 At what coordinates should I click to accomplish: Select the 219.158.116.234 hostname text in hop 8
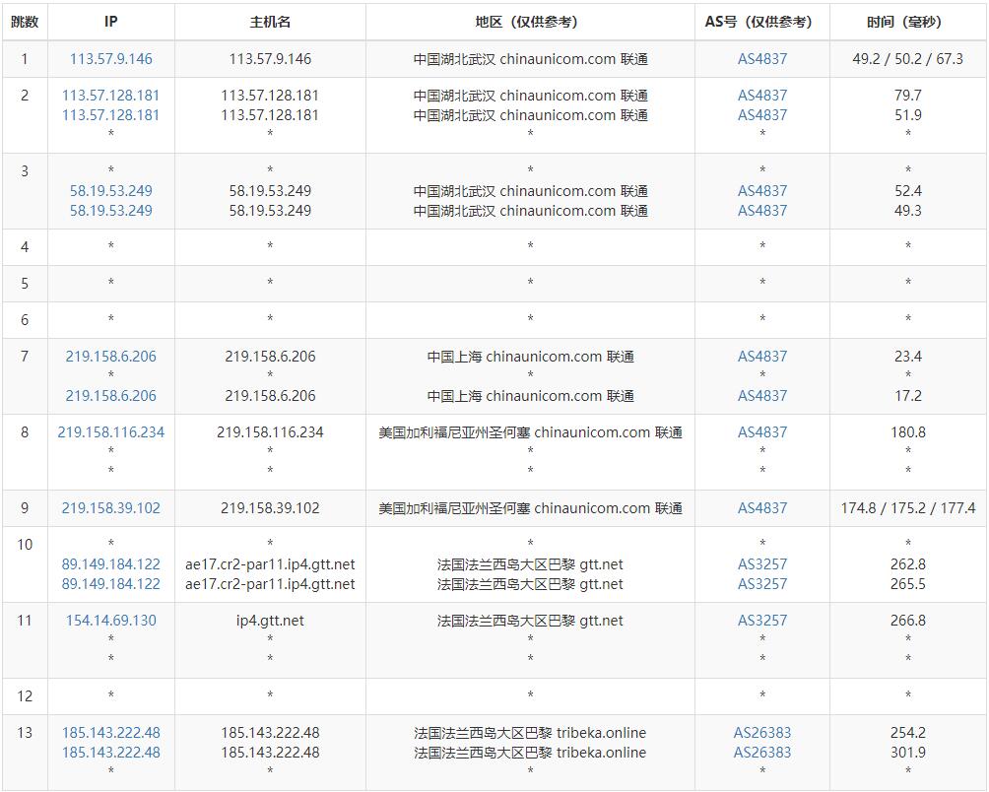270,432
